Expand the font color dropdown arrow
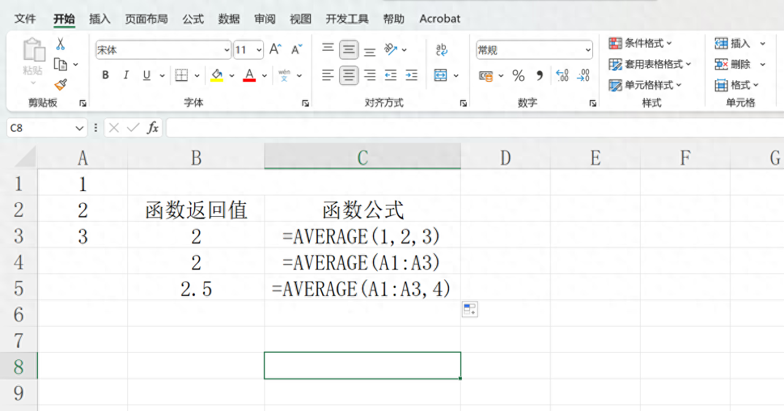Viewport: 784px width, 411px height. point(265,76)
